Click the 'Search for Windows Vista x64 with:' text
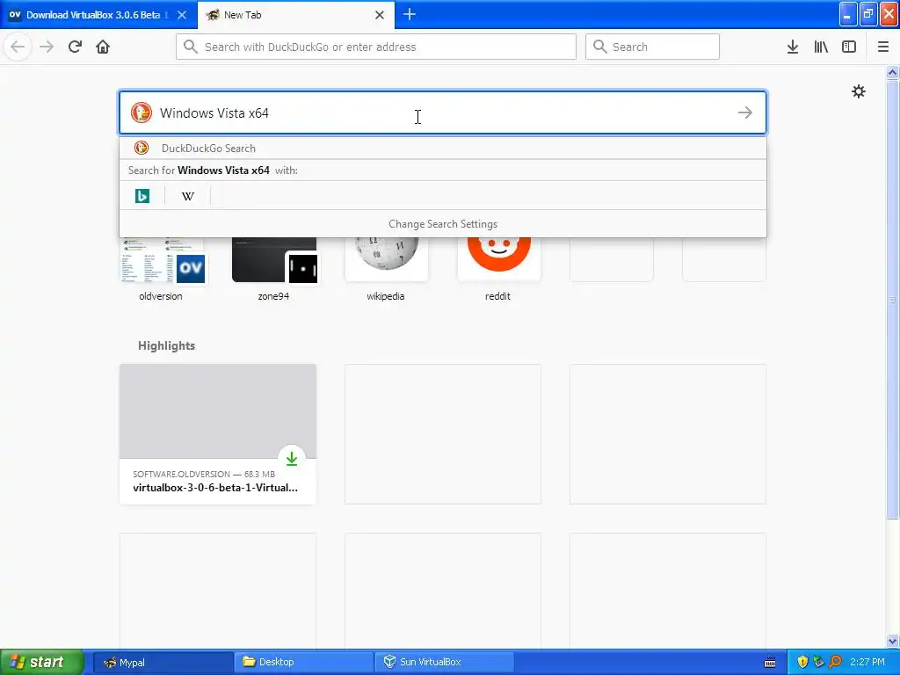This screenshot has height=675, width=900. (213, 170)
